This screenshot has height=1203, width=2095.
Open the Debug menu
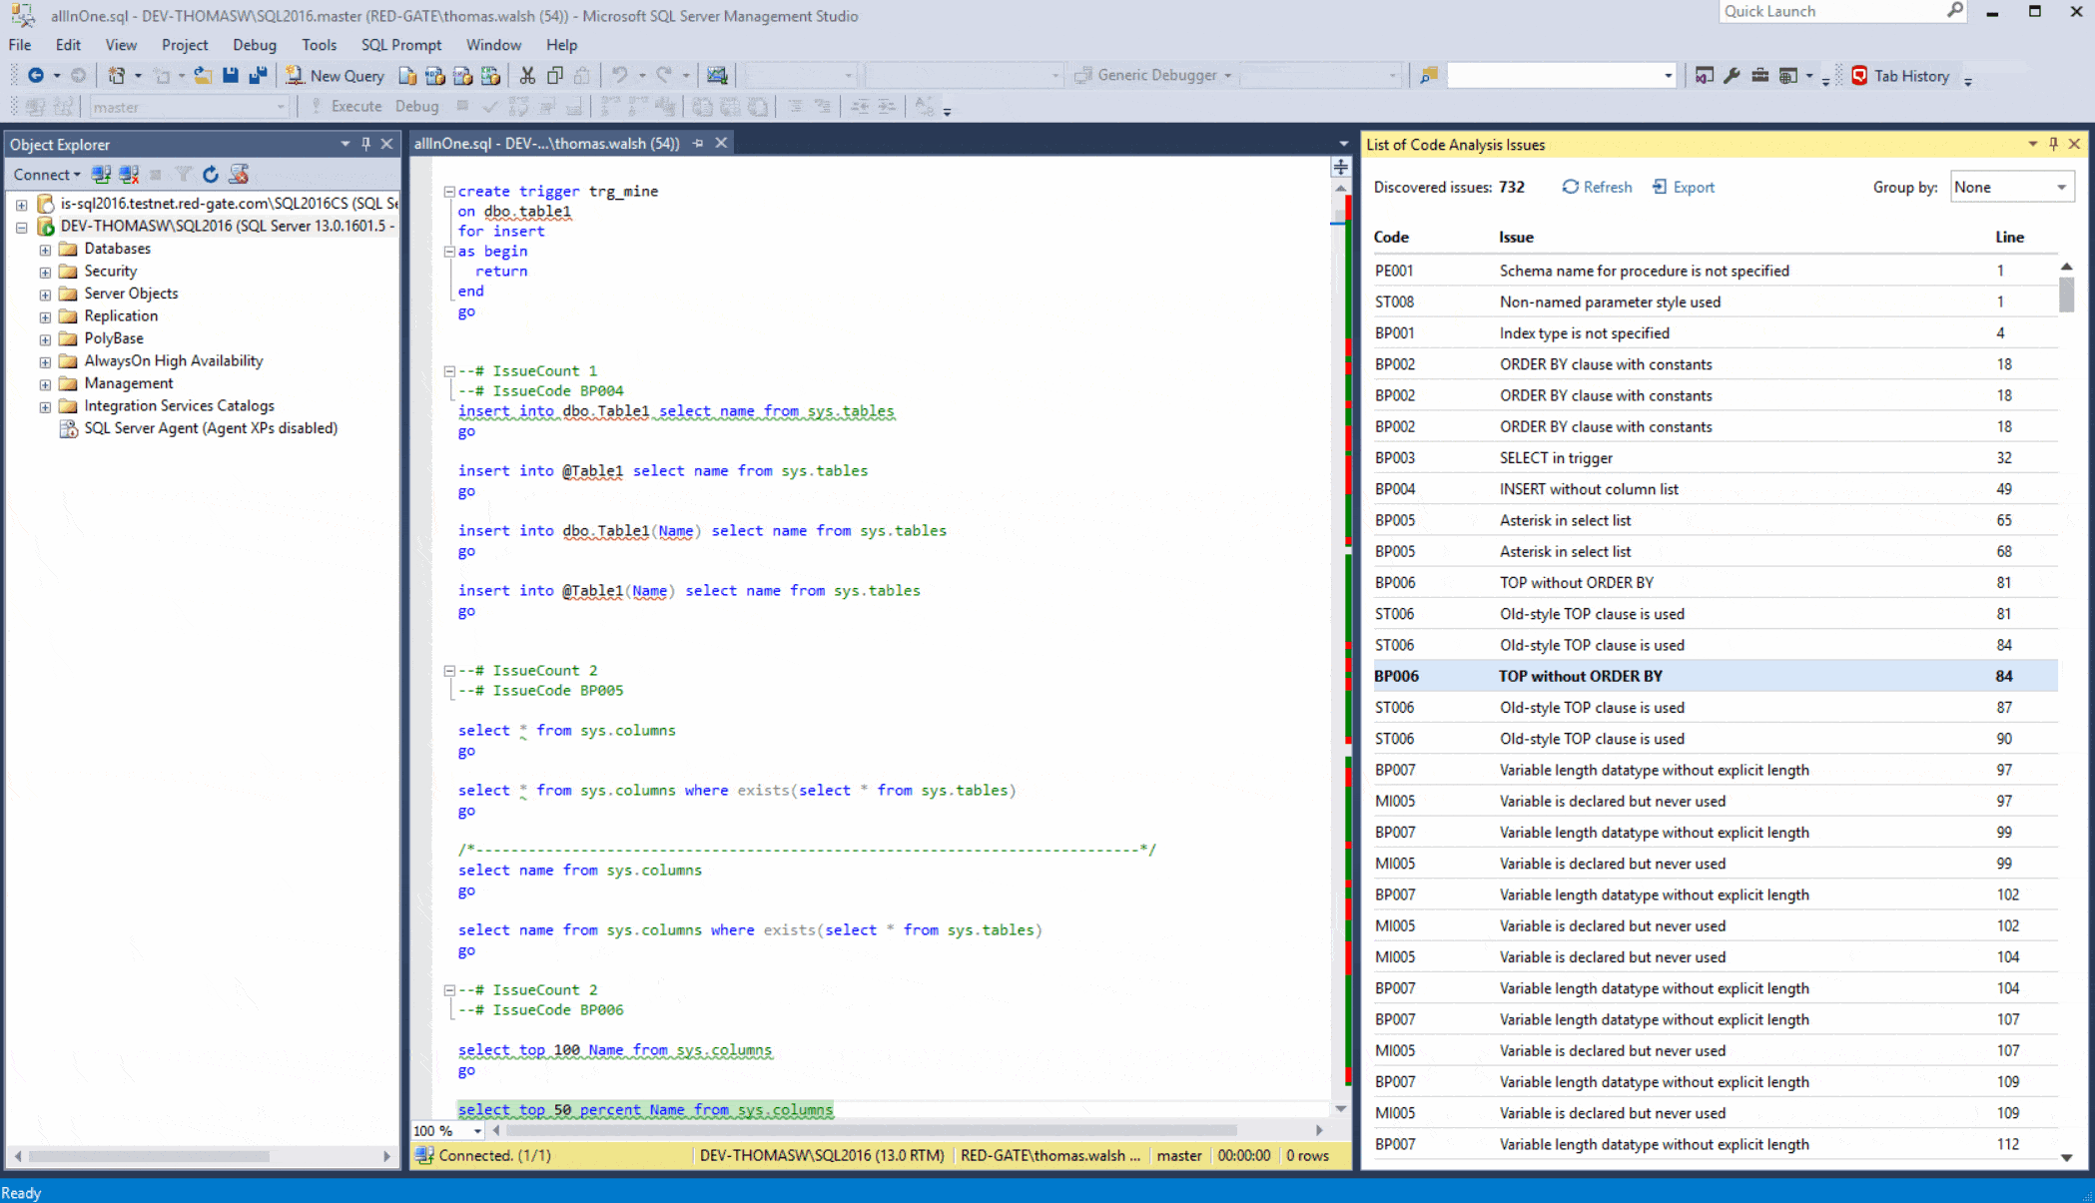coord(254,45)
